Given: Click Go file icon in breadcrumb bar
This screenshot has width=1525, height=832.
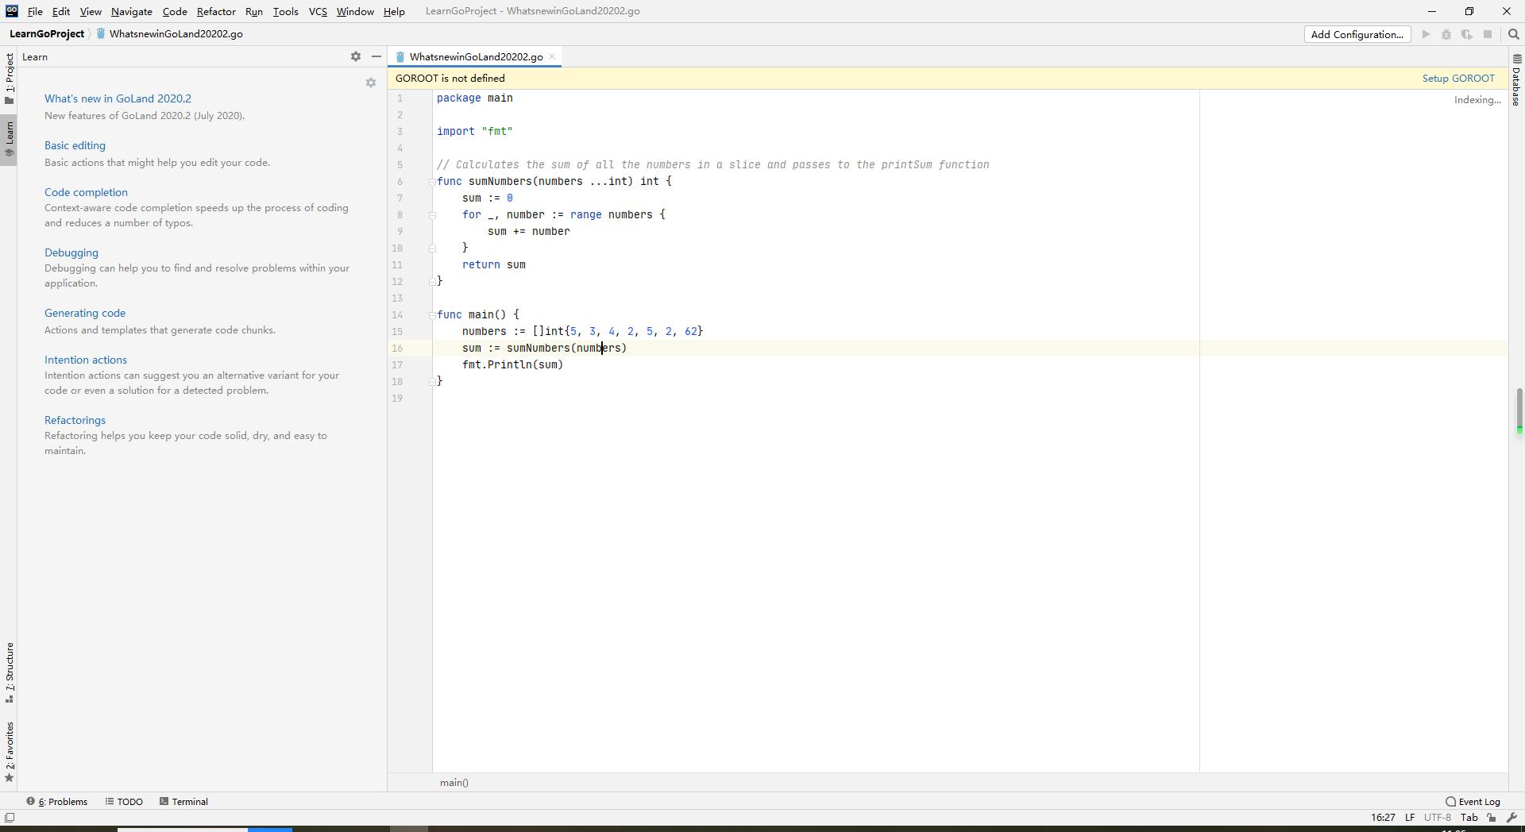Looking at the screenshot, I should click(x=101, y=34).
